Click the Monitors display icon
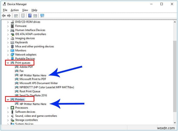This screenshot has height=131, width=178. click(x=12, y=50)
